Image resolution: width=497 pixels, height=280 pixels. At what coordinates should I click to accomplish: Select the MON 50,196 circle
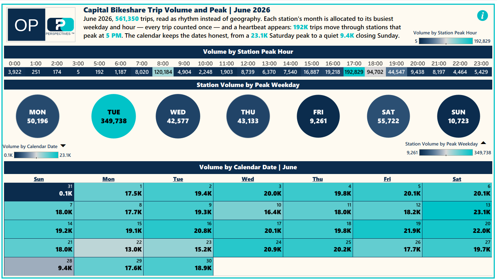[x=38, y=116]
